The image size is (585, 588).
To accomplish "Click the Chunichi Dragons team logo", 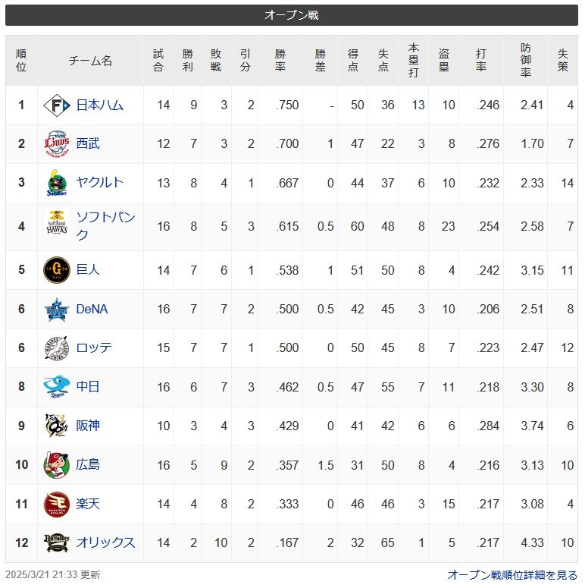I will tap(57, 387).
